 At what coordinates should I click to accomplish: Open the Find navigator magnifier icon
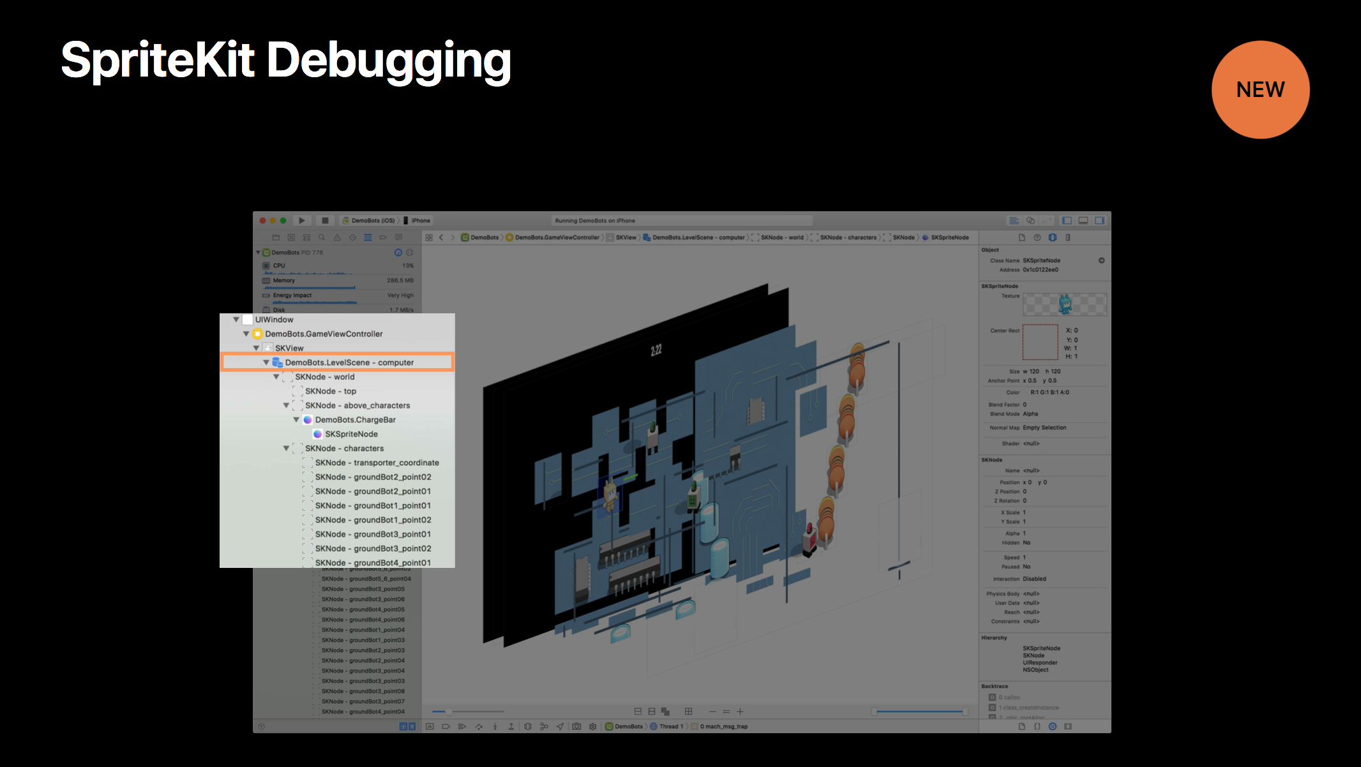coord(322,237)
